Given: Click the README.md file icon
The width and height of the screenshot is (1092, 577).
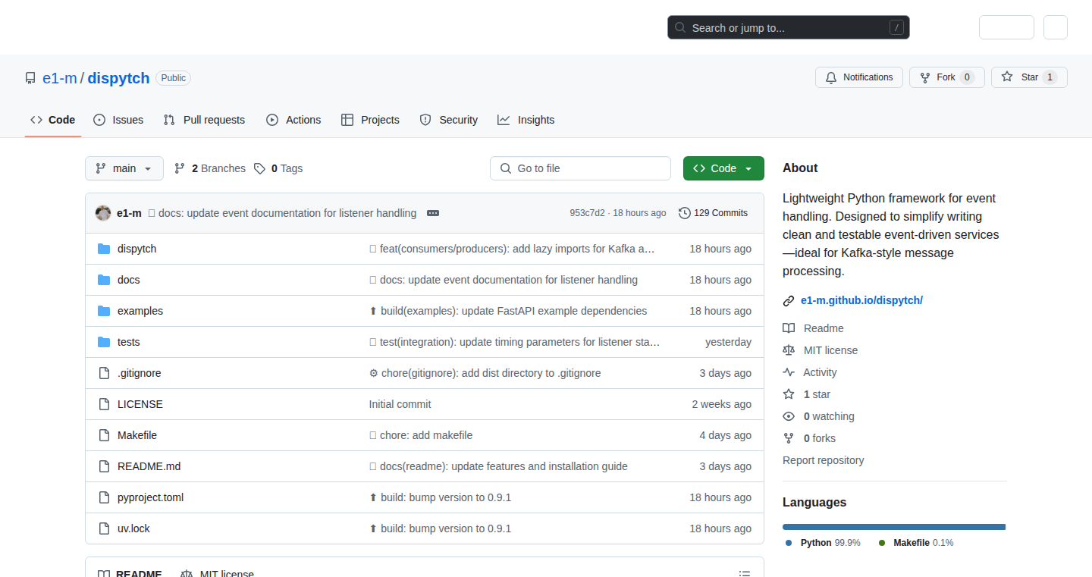Looking at the screenshot, I should pos(104,466).
